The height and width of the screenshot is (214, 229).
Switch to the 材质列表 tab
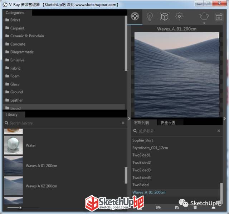click(x=141, y=122)
